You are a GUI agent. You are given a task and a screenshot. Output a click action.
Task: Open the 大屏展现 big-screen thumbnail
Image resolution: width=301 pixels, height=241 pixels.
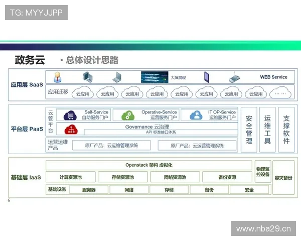coord(155,77)
